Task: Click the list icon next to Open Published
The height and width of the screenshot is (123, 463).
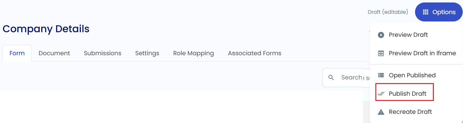Action: point(381,75)
